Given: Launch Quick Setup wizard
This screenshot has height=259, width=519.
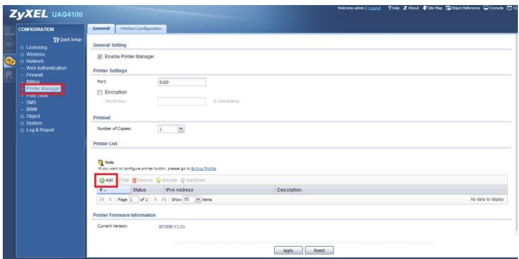Looking at the screenshot, I should click(67, 39).
